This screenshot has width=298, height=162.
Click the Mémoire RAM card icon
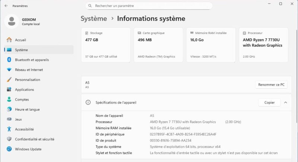click(192, 33)
